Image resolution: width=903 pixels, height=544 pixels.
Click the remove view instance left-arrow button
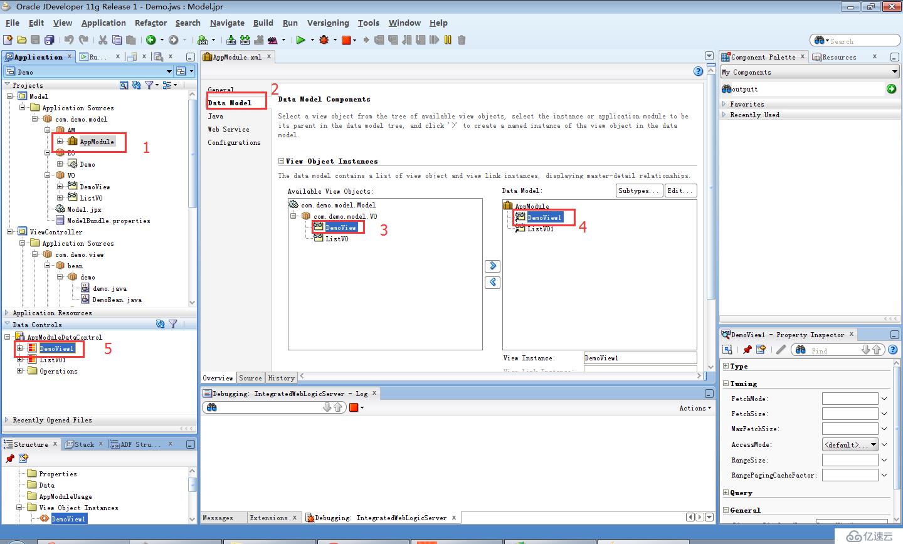pyautogui.click(x=493, y=282)
